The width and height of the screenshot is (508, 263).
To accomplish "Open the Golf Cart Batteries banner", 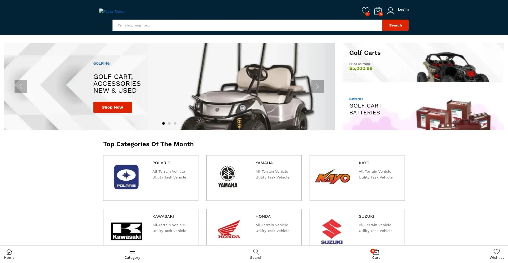I will 423,110.
